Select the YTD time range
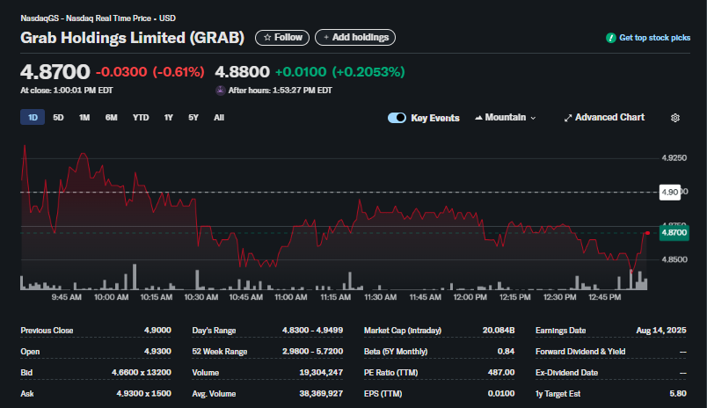The image size is (707, 408). pos(141,118)
